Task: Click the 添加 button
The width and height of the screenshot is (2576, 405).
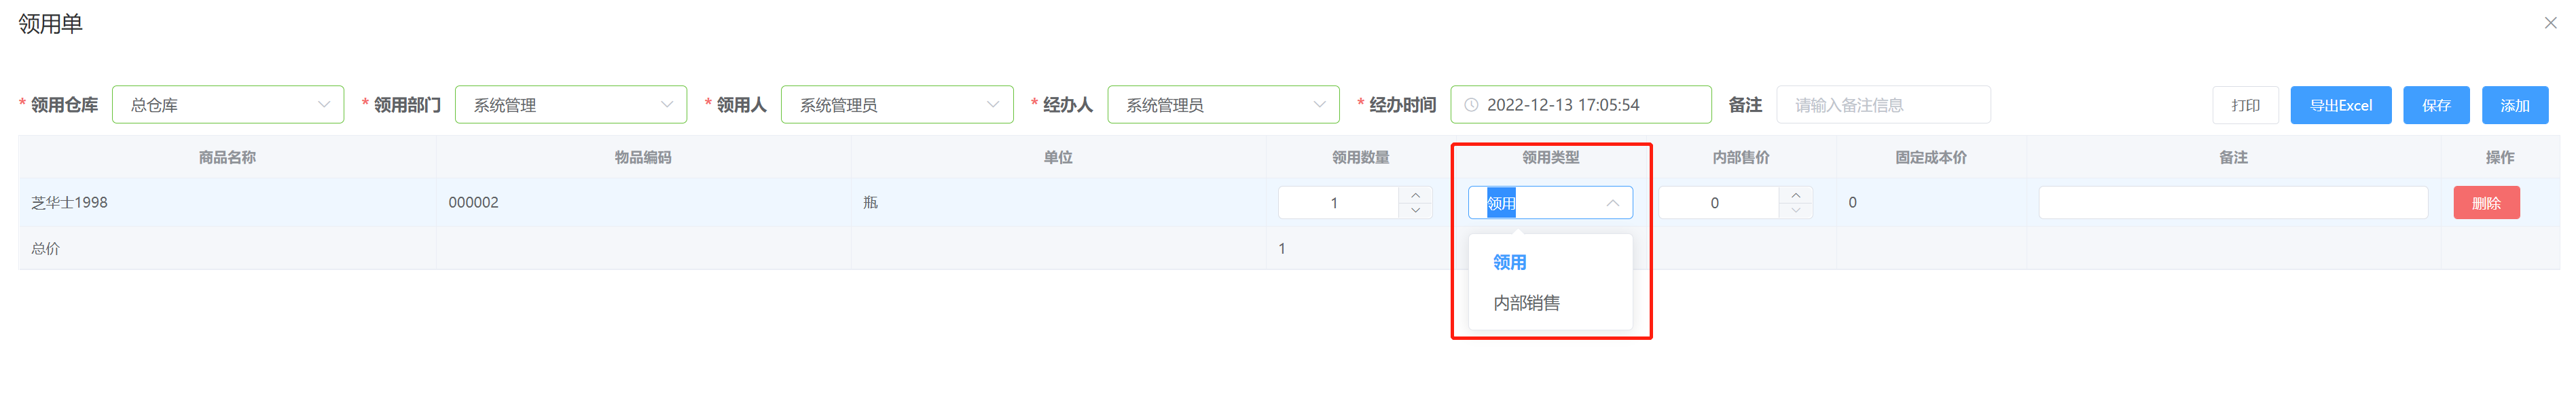Action: pos(2514,105)
